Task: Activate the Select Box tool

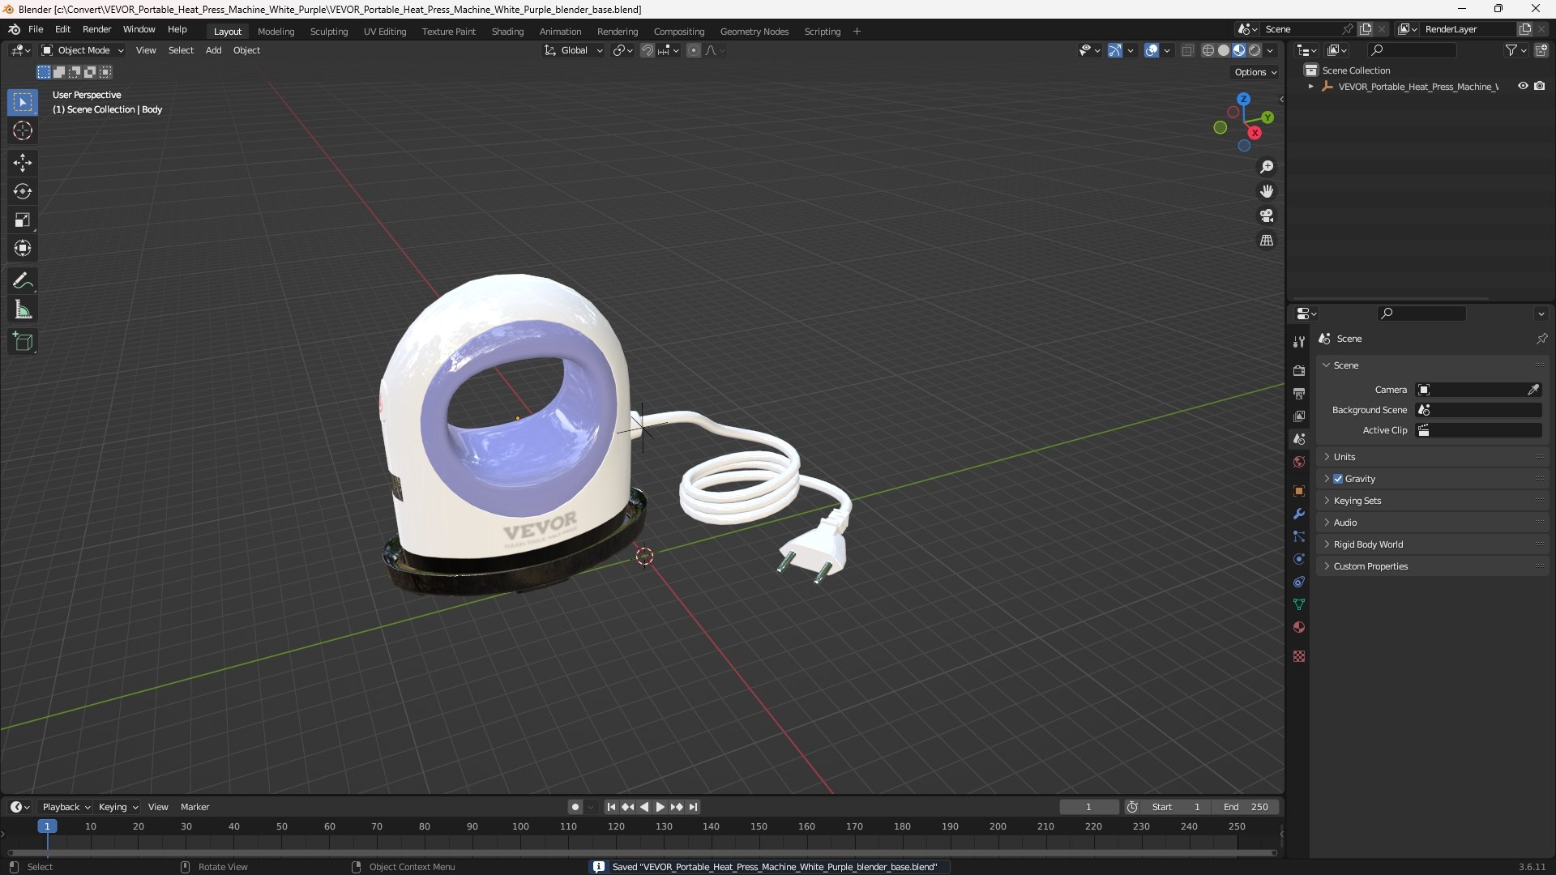Action: 23,102
